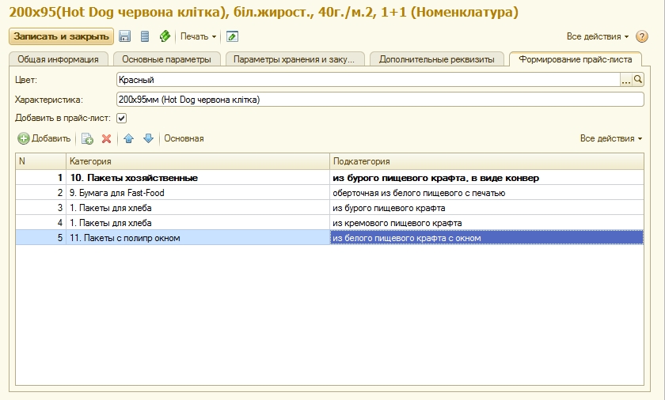The image size is (665, 400).
Task: Move row up with blue up arrow
Action: [x=129, y=139]
